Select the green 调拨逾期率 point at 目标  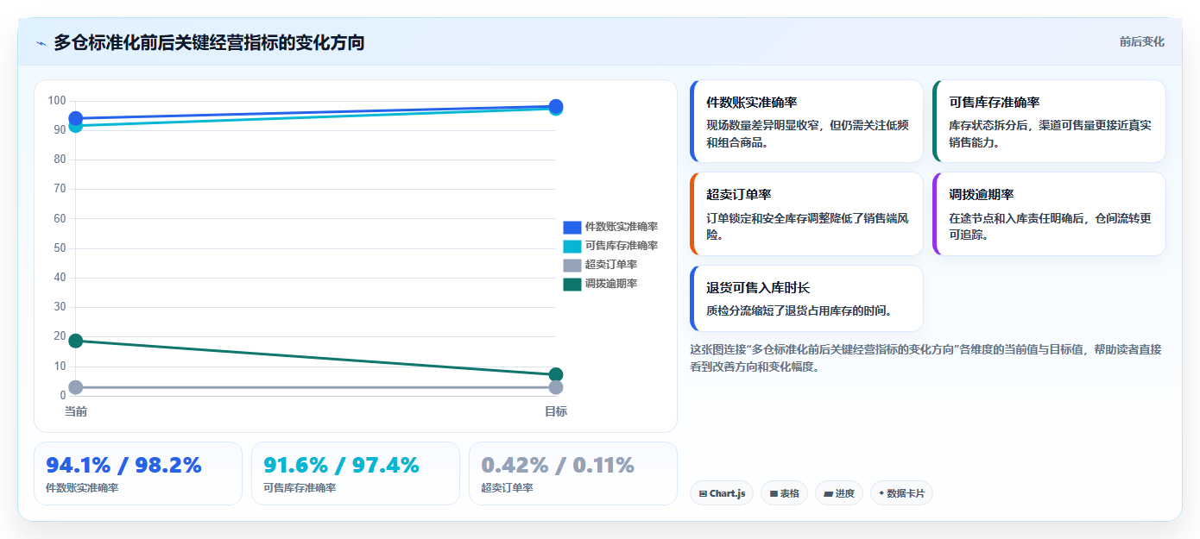[556, 374]
